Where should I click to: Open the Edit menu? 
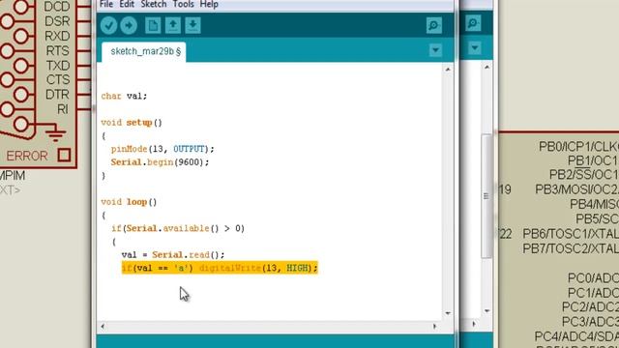[127, 4]
